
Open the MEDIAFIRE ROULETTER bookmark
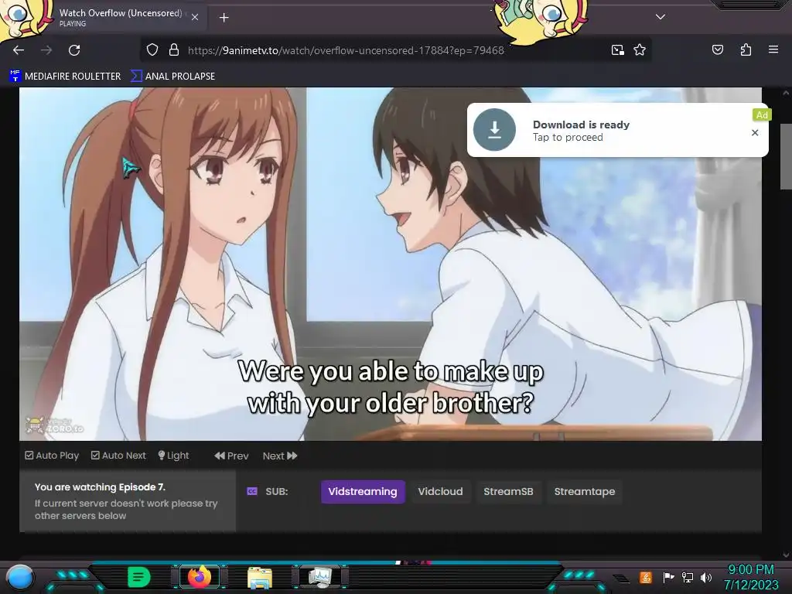[65, 77]
